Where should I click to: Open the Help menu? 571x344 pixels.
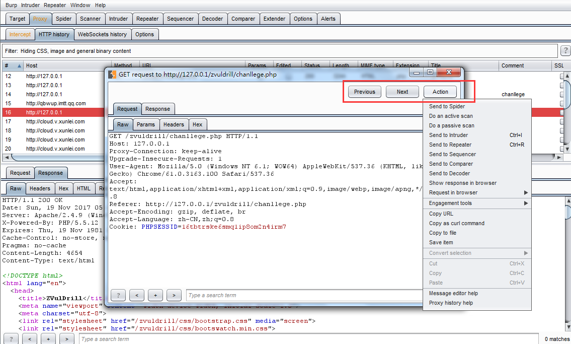click(x=100, y=5)
